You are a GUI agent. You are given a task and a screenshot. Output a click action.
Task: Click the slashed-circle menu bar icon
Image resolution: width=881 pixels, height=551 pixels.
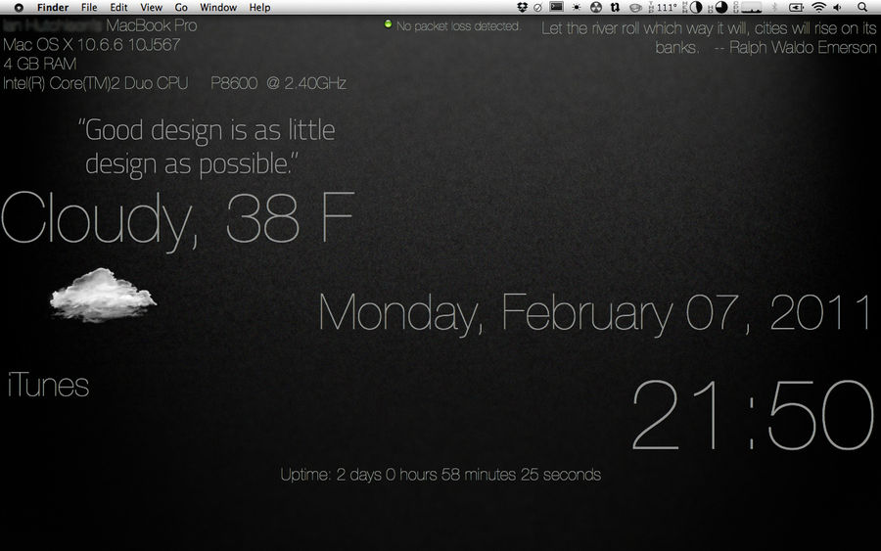[x=537, y=8]
